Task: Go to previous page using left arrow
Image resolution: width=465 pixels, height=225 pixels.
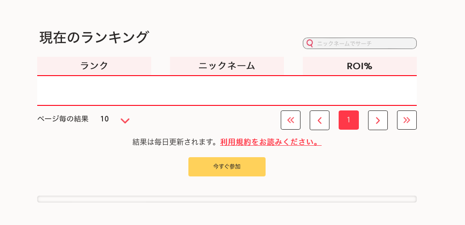Action: click(319, 120)
